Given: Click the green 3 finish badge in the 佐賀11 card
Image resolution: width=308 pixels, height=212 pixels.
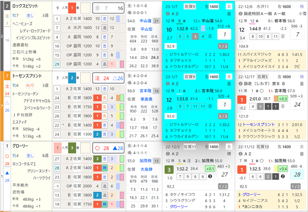Looking at the screenshot, I should tap(169, 170).
